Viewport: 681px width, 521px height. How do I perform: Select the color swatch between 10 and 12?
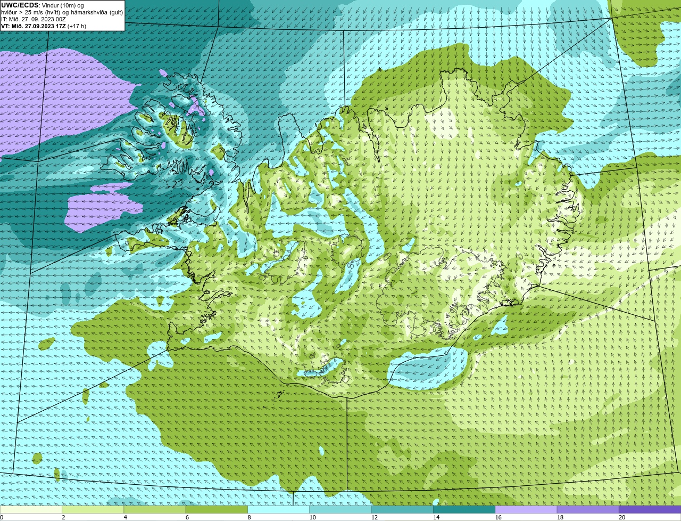(x=340, y=510)
